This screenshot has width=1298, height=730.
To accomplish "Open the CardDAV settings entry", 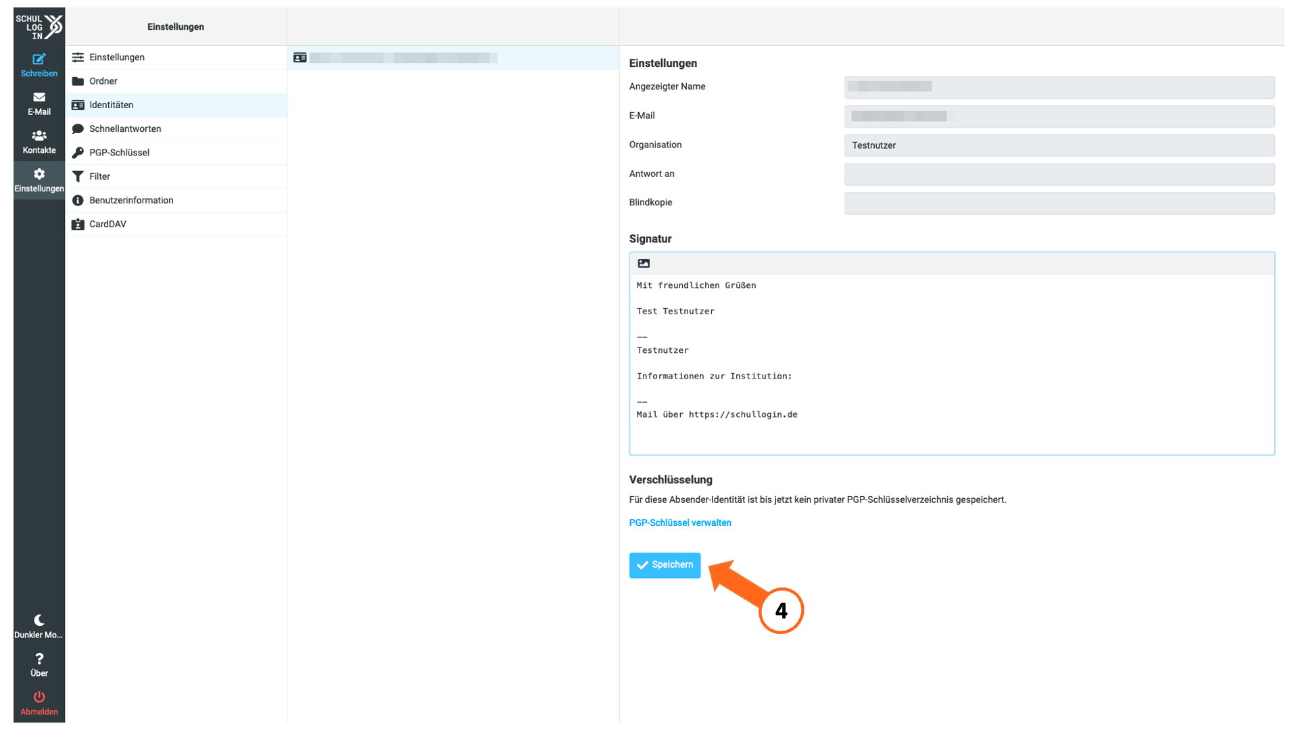I will pyautogui.click(x=176, y=224).
